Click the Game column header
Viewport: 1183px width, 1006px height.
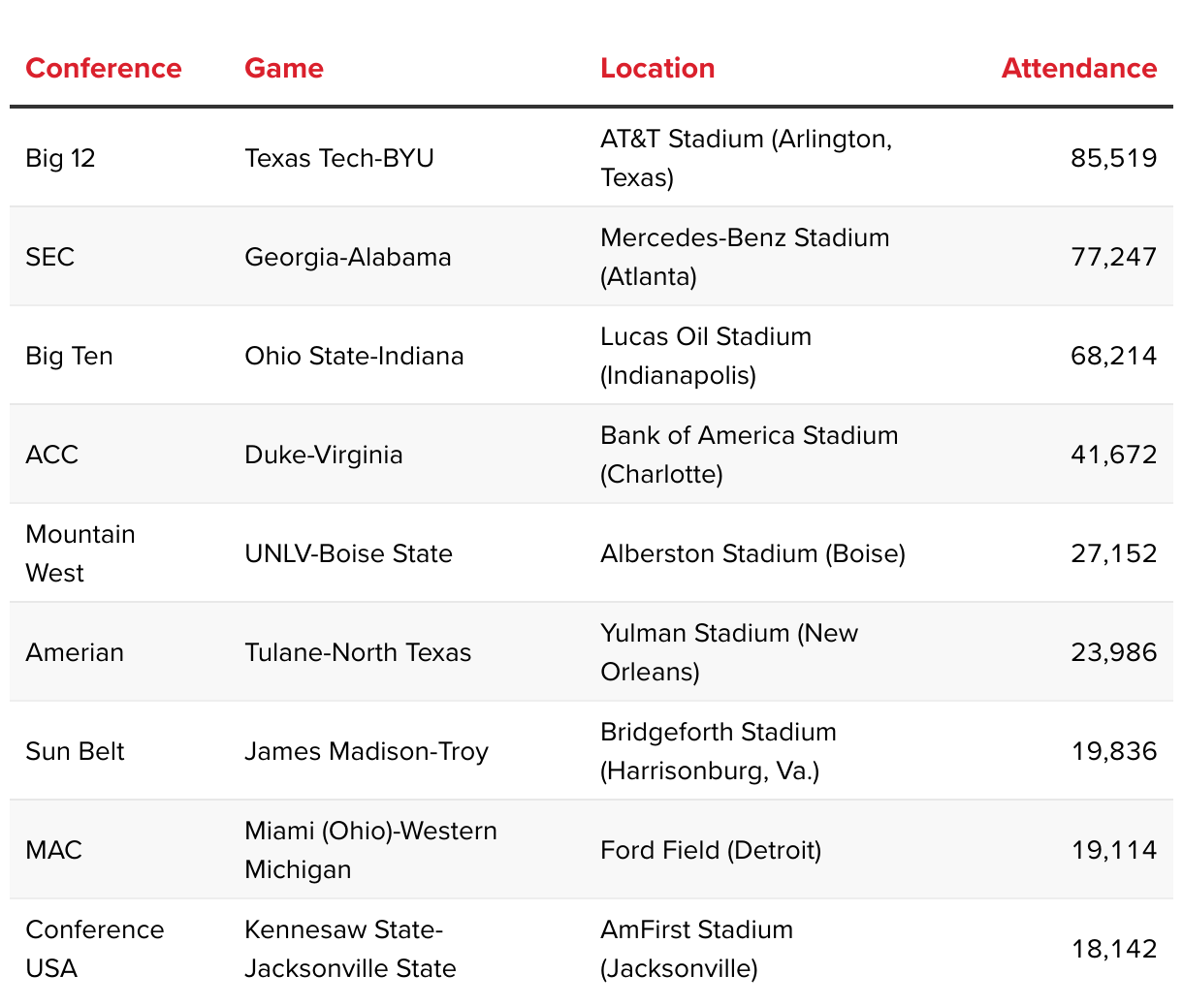coord(283,68)
